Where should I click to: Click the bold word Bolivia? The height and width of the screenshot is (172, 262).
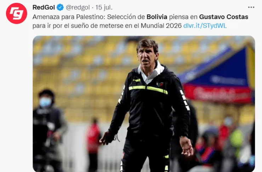pos(157,17)
